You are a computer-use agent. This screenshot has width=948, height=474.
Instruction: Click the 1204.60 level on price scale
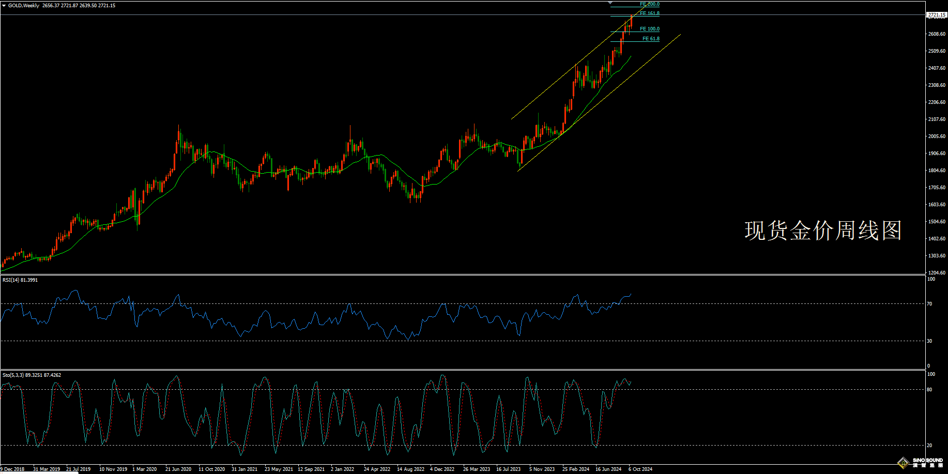[937, 273]
